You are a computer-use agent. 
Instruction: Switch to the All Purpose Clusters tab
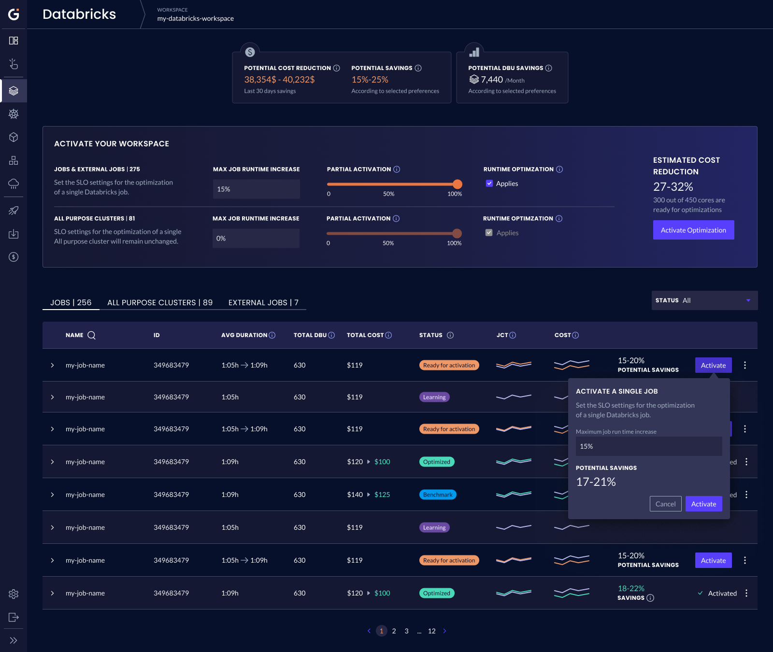160,302
